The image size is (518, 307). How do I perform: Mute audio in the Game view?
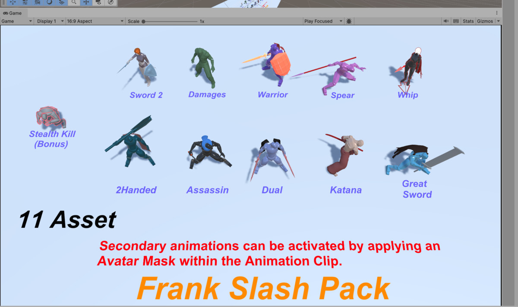[446, 21]
